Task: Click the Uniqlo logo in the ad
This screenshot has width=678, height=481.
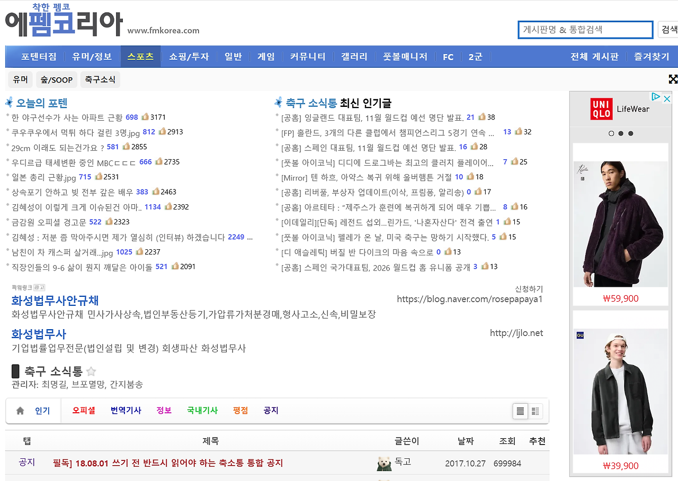Action: click(601, 110)
